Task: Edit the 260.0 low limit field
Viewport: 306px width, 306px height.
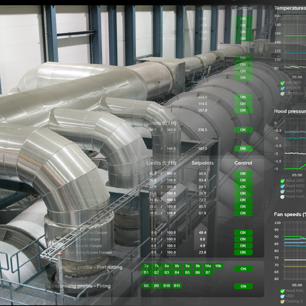Action: (x=152, y=130)
